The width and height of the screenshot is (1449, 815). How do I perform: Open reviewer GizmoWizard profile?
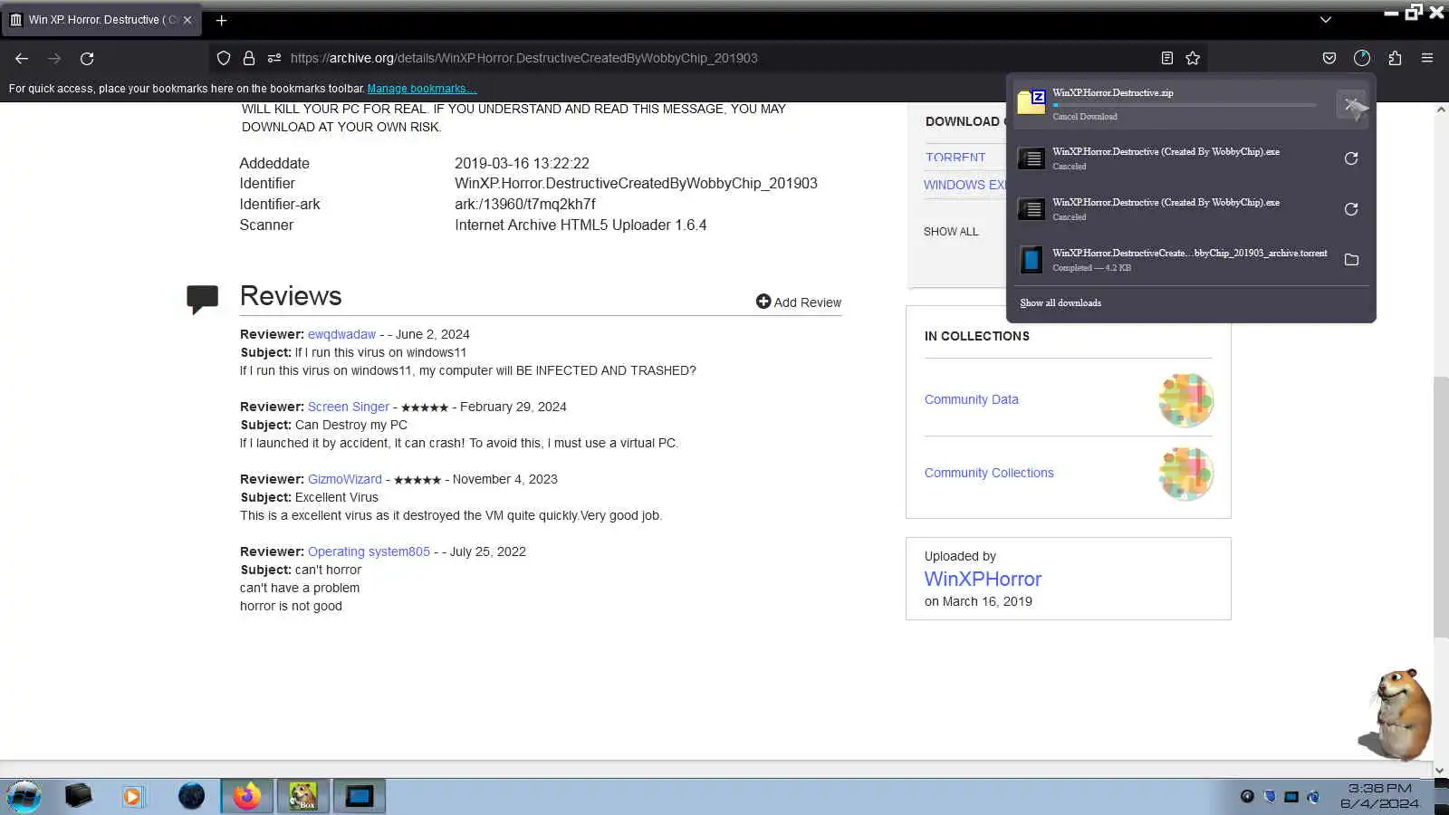tap(345, 479)
